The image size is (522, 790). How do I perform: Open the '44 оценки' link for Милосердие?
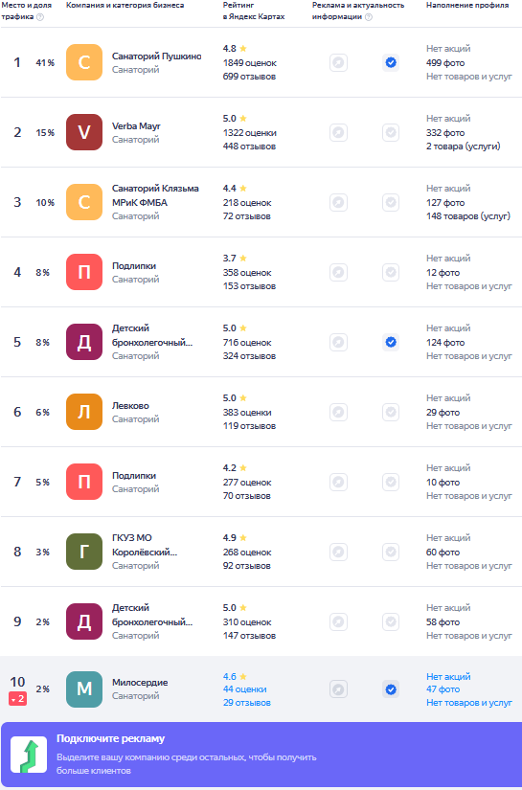[x=245, y=689]
